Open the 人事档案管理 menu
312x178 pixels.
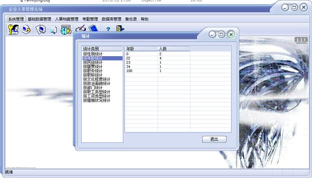pos(67,19)
